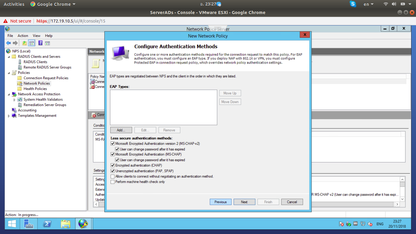
Task: Click the green-check Safely Remove tray icon
Action: tap(348, 224)
